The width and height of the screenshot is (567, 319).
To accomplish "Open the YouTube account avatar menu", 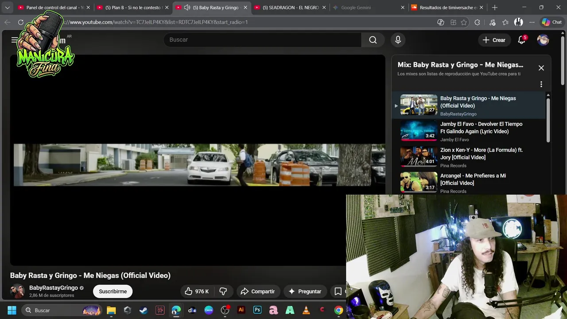I will [x=543, y=40].
